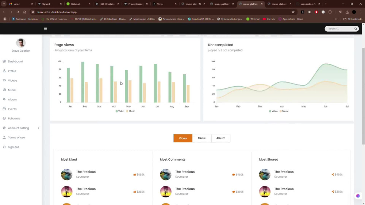
Task: Go to browser home icon
Action: (x=25, y=12)
